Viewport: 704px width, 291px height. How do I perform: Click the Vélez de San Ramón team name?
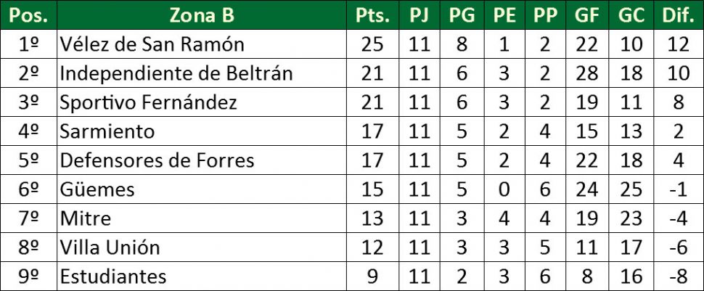(x=152, y=44)
